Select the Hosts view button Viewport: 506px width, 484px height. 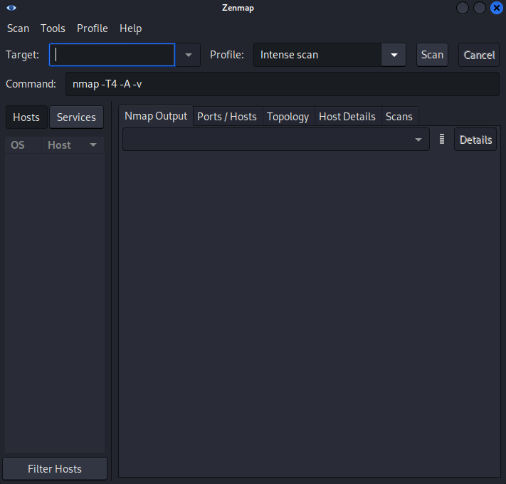26,117
